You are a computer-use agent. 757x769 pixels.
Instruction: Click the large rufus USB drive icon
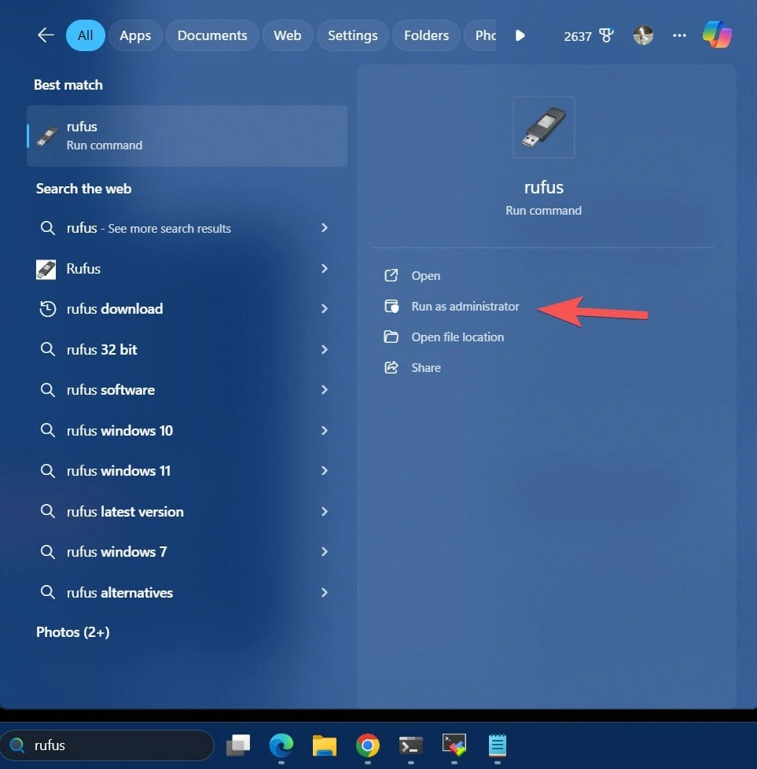(543, 127)
